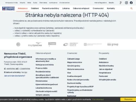Open the Kraj Vysočina partner logo
This screenshot has width=136, height=102.
(35, 44)
